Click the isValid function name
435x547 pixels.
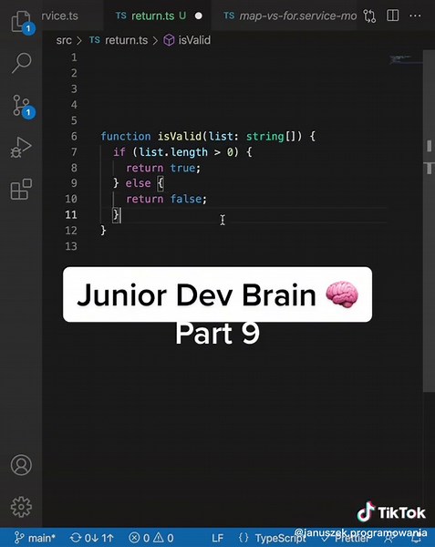click(x=180, y=136)
